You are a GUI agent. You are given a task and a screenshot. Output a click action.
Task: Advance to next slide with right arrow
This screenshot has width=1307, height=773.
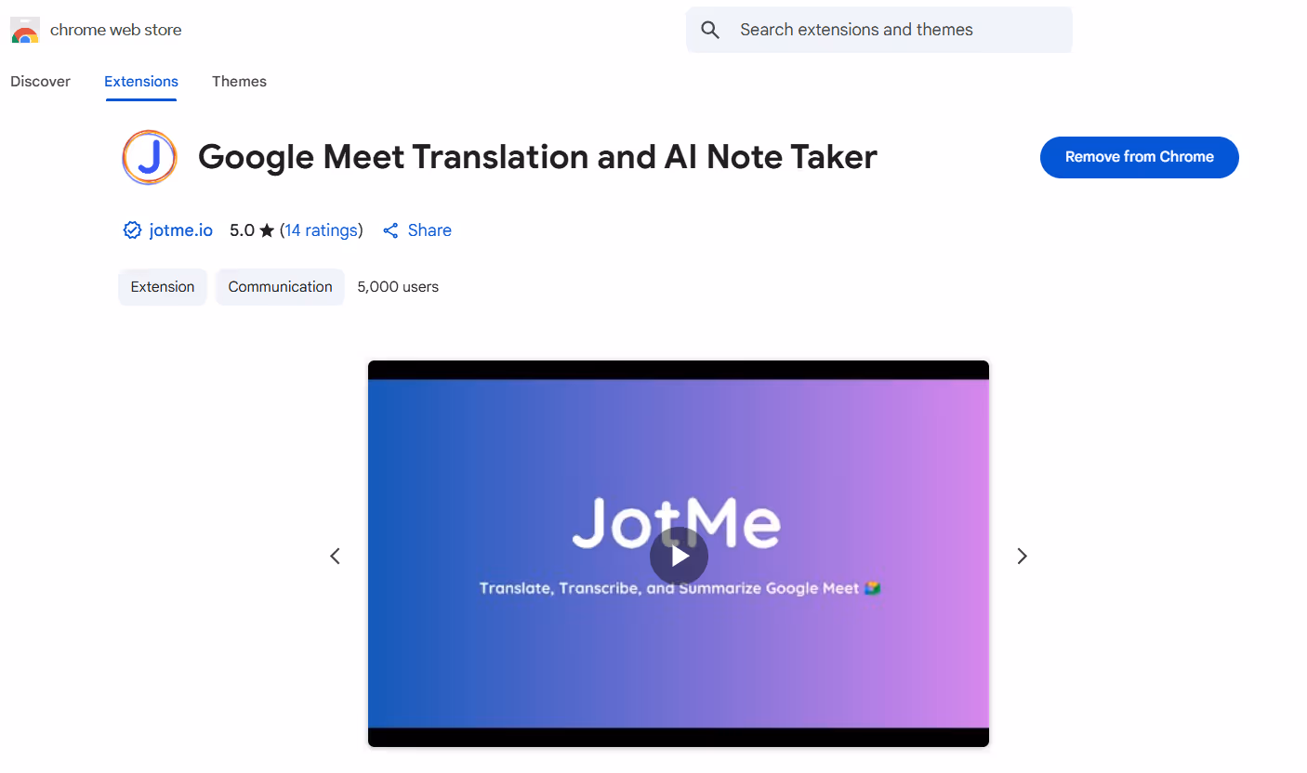coord(1022,556)
